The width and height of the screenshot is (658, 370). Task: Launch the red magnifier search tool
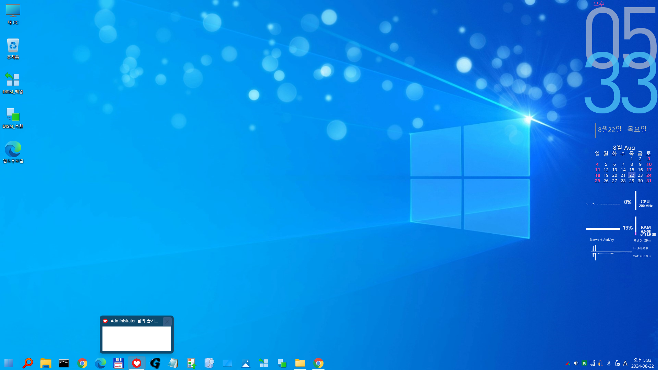pos(27,363)
